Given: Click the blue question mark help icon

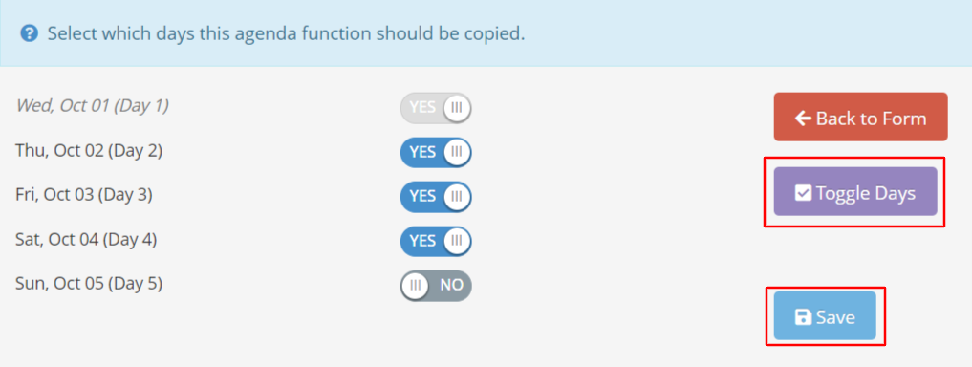Looking at the screenshot, I should pyautogui.click(x=29, y=32).
